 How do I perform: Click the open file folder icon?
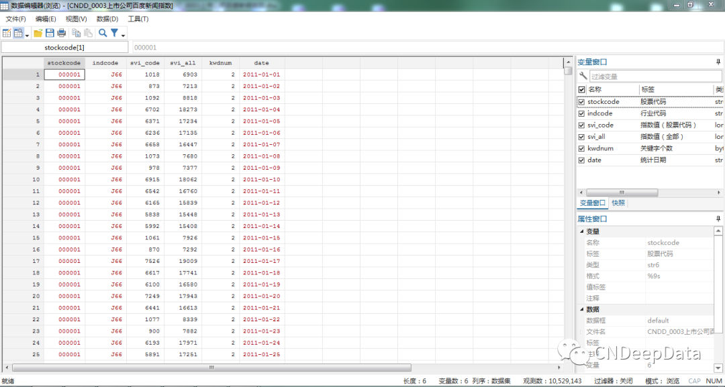pyautogui.click(x=38, y=33)
